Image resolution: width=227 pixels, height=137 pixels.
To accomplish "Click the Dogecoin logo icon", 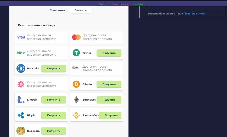I will (x=21, y=131).
